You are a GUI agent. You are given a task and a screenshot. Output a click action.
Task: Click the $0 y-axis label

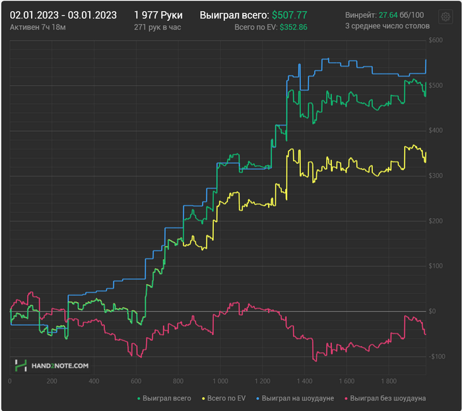432,311
